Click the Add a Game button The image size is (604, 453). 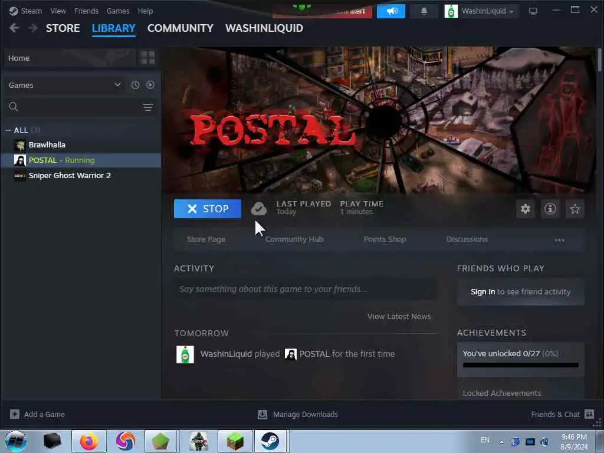pyautogui.click(x=37, y=415)
